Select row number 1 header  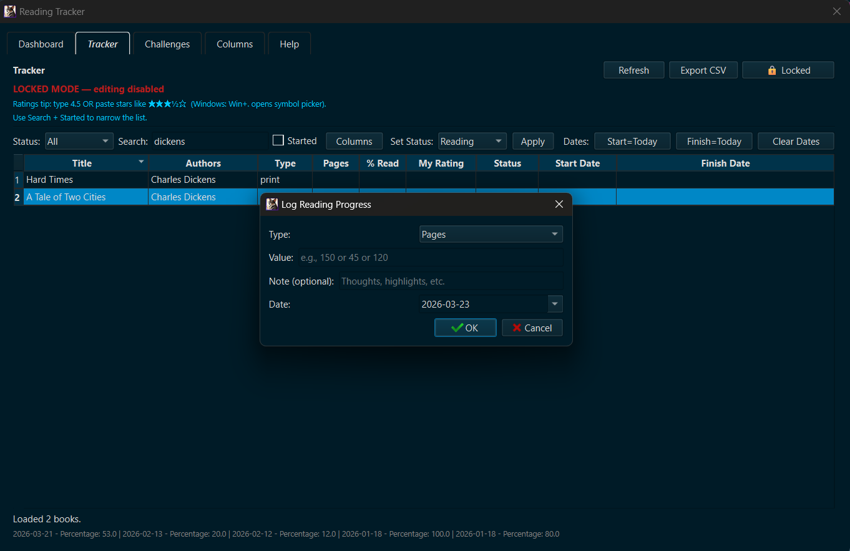(18, 180)
